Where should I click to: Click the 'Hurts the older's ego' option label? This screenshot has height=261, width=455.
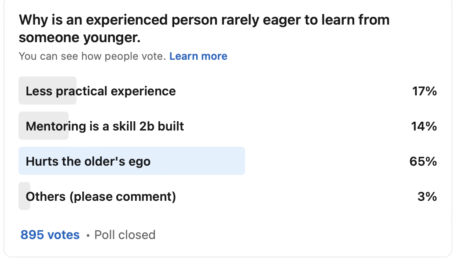[88, 161]
